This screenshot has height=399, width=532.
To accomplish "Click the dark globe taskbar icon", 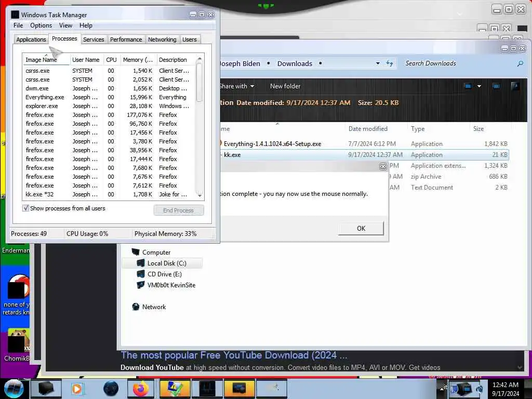I will 111,389.
